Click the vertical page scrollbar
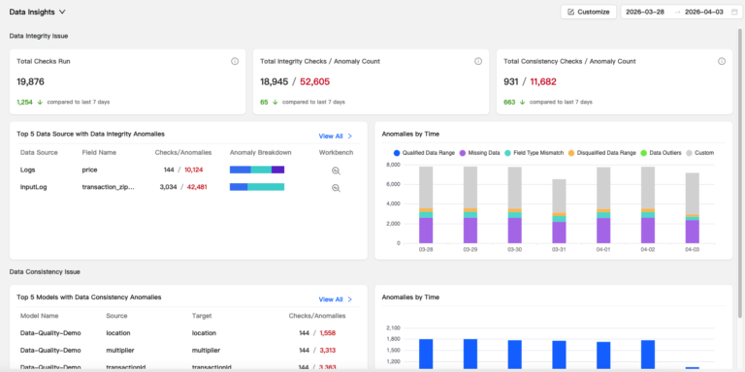 [x=740, y=173]
